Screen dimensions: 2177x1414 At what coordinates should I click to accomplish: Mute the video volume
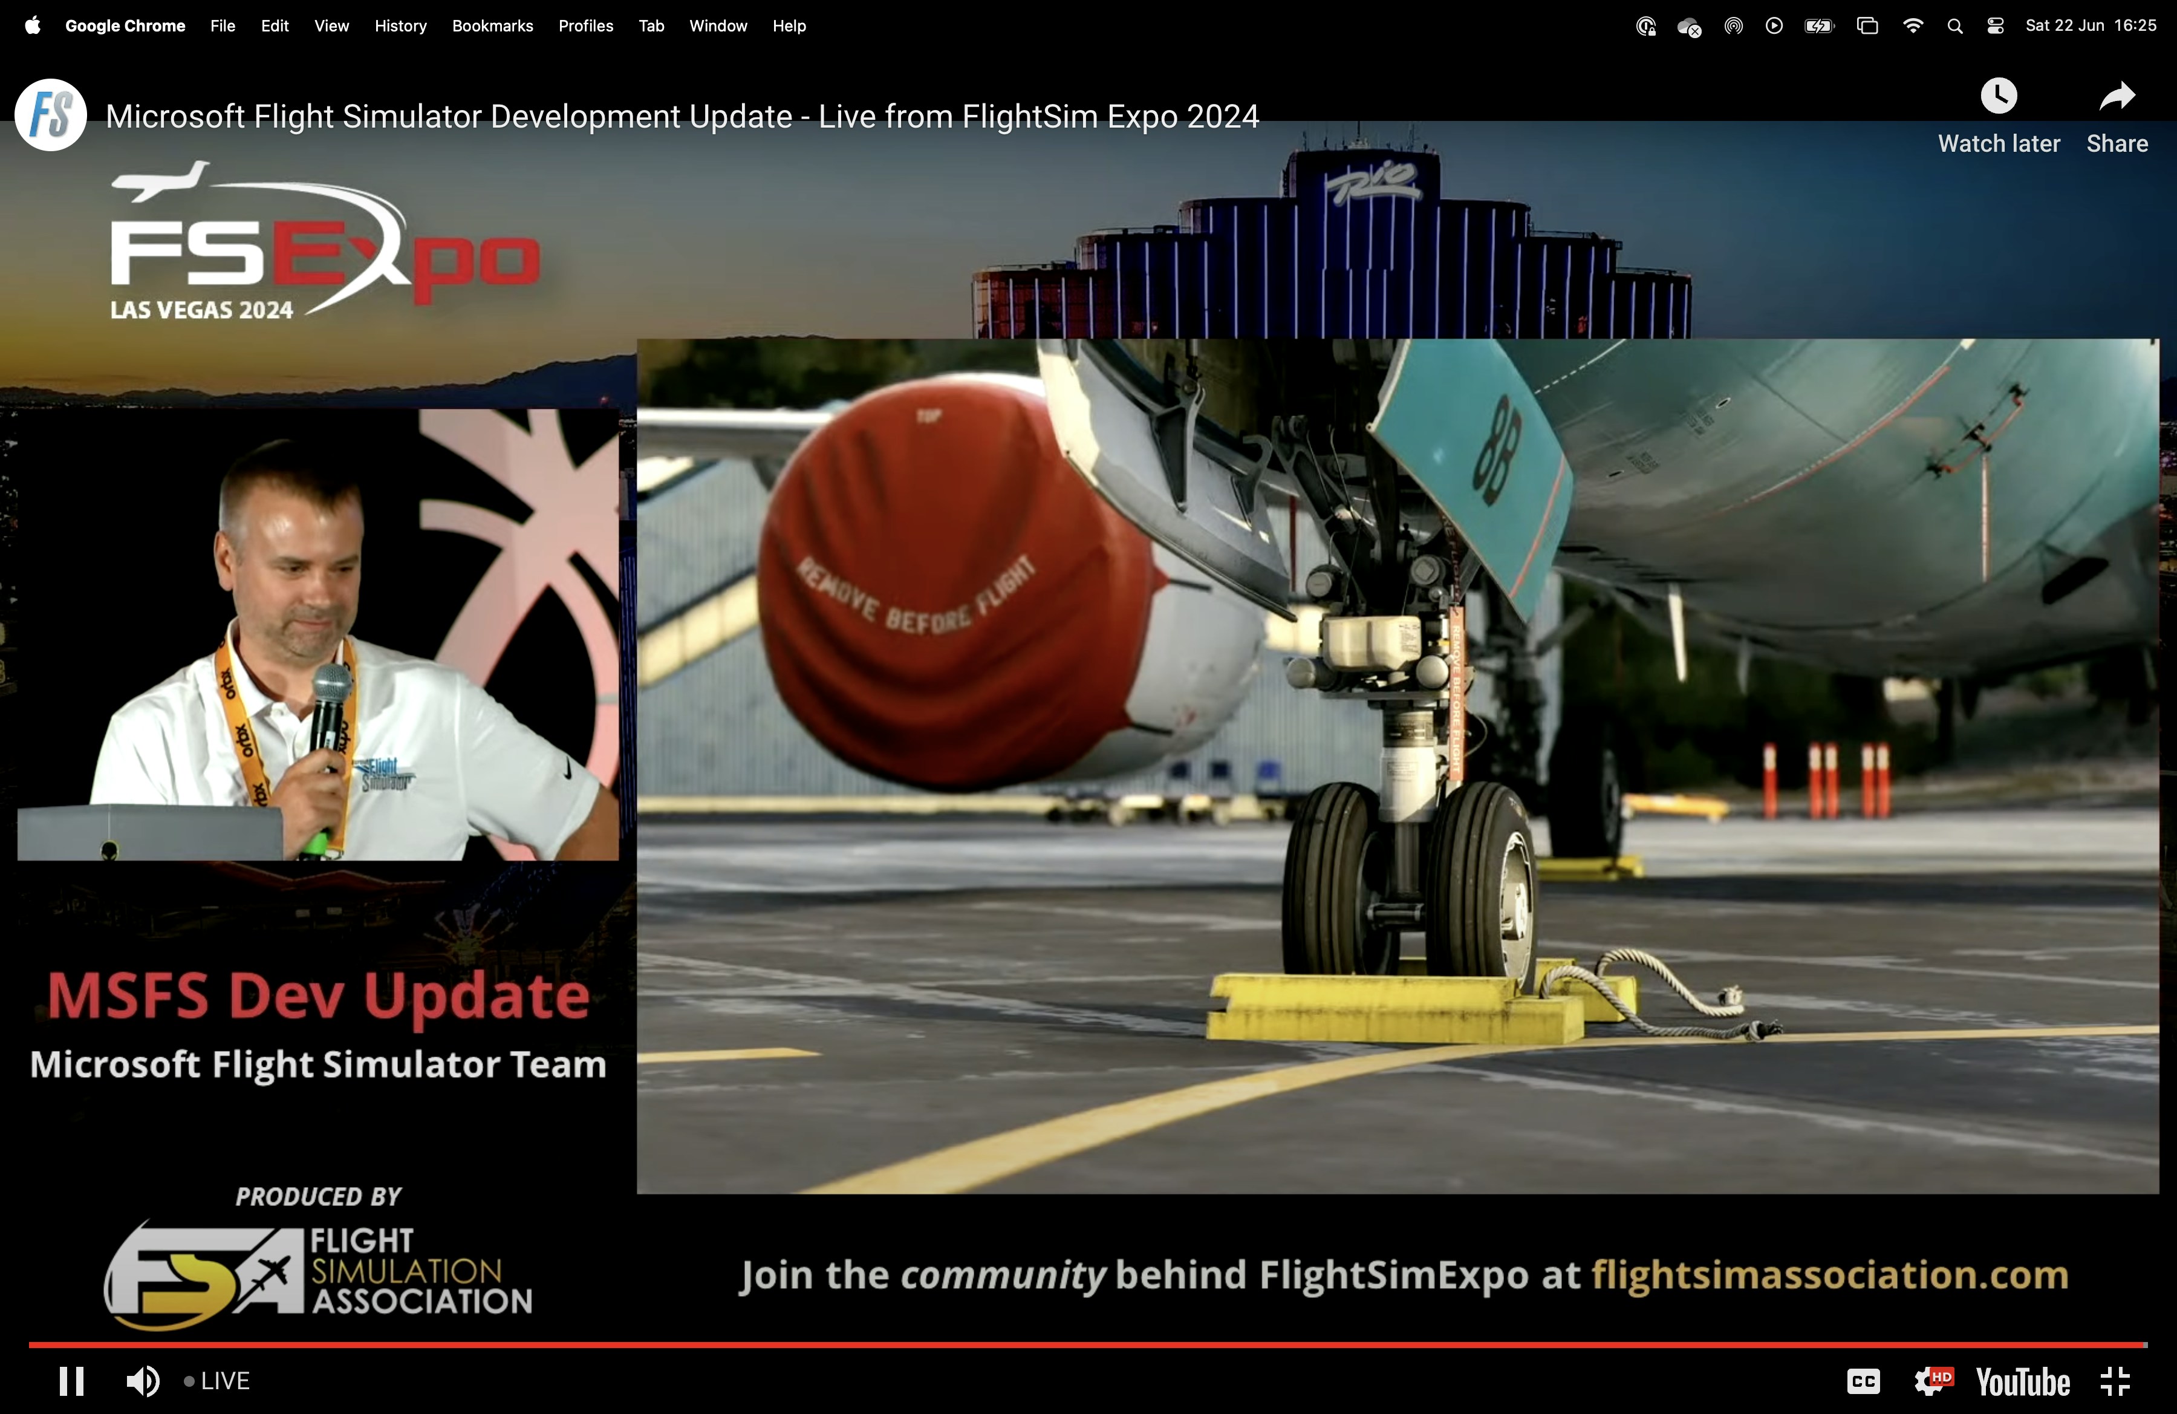tap(143, 1380)
